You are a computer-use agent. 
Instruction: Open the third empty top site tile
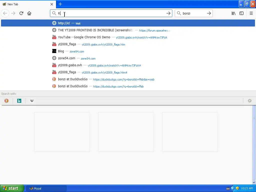pos(190,132)
